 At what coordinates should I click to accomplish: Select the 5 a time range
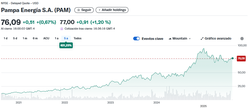pos(66,38)
